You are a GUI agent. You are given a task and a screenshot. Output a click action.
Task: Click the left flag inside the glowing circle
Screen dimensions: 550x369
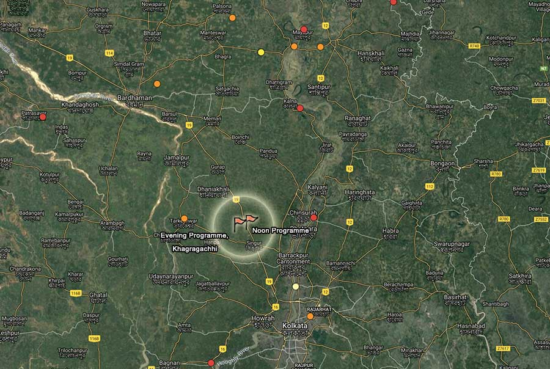239,224
